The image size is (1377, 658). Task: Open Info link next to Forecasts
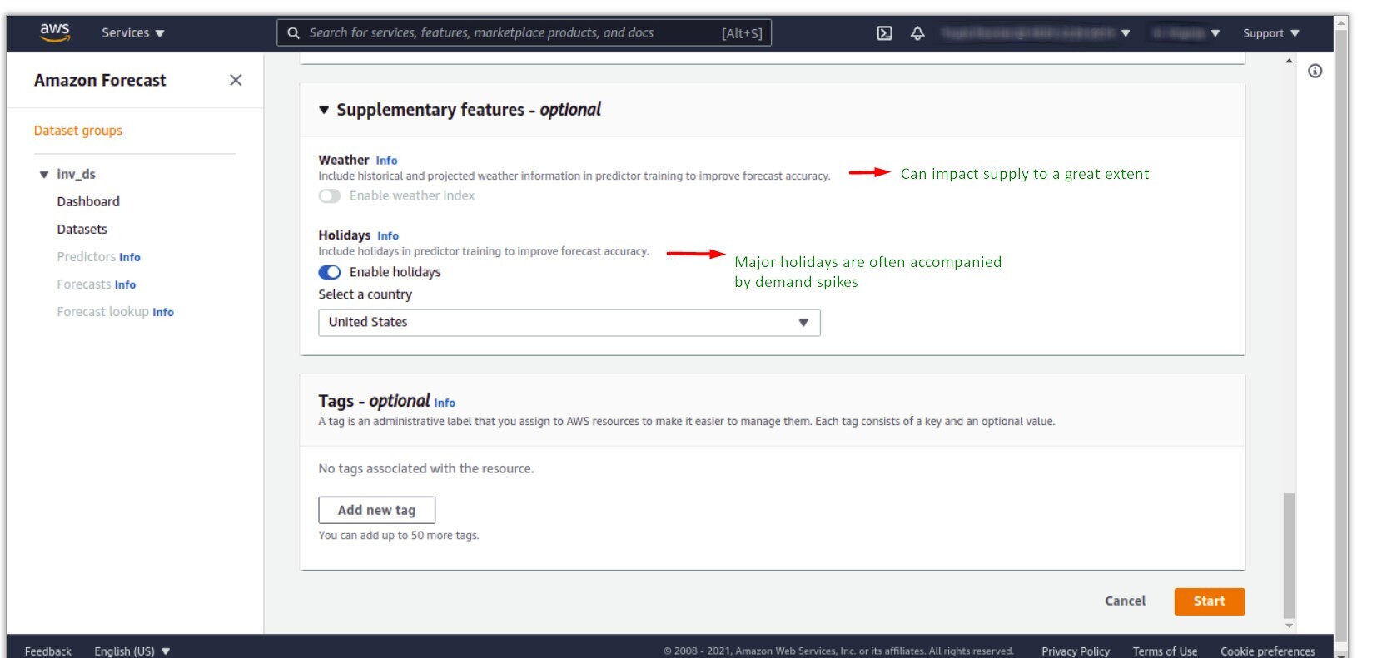pos(125,284)
